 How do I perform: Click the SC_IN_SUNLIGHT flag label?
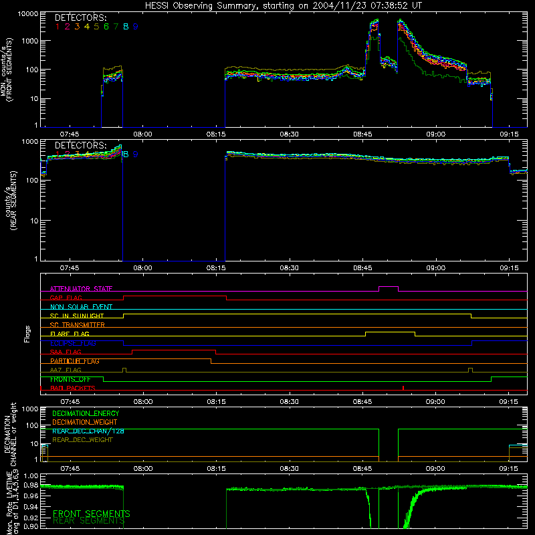click(x=77, y=316)
